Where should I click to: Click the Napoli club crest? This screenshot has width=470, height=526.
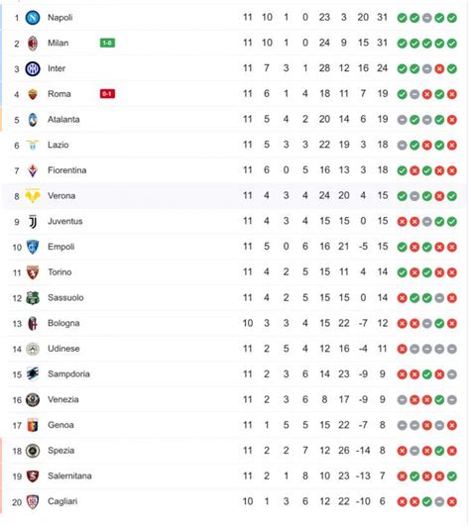(33, 18)
